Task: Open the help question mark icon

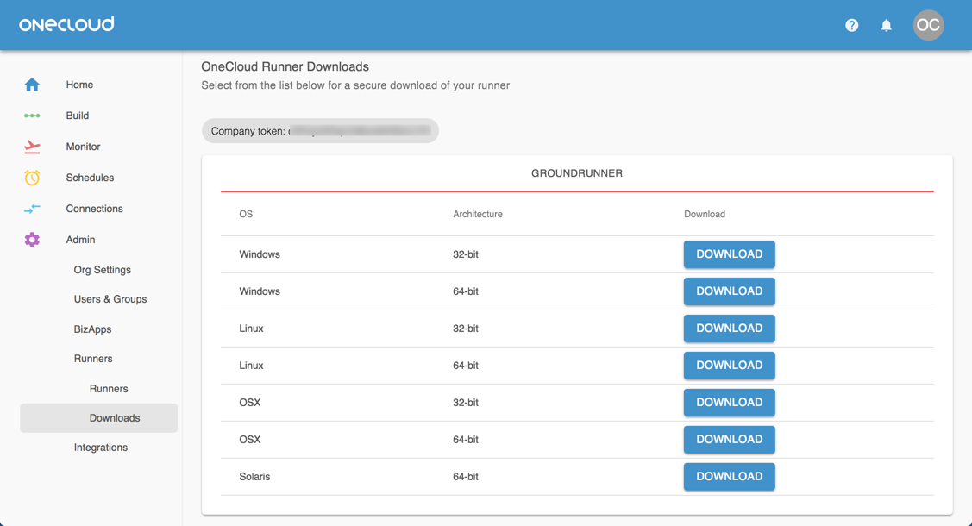Action: coord(852,25)
